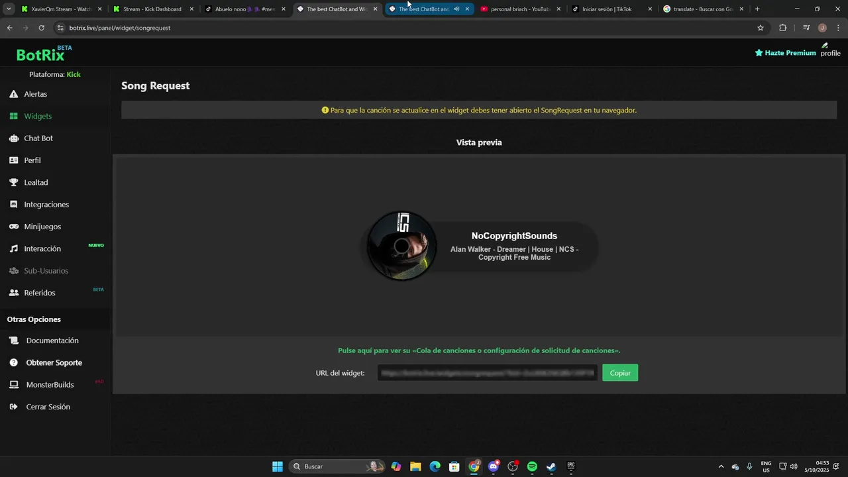Switch to Stream - Kick Dashboard tab
The height and width of the screenshot is (477, 848).
coord(152,9)
